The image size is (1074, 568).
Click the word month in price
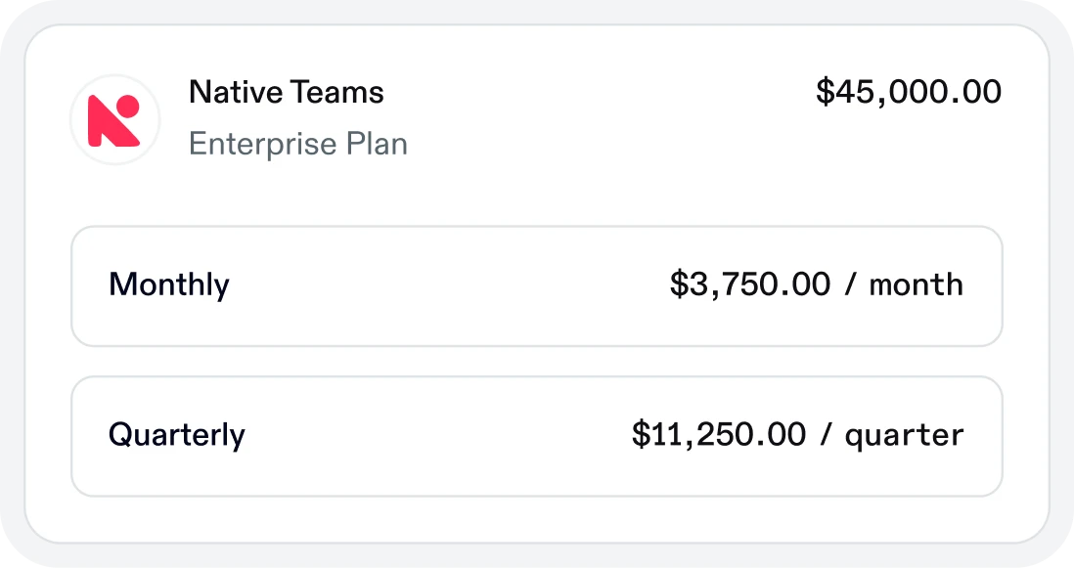point(917,284)
